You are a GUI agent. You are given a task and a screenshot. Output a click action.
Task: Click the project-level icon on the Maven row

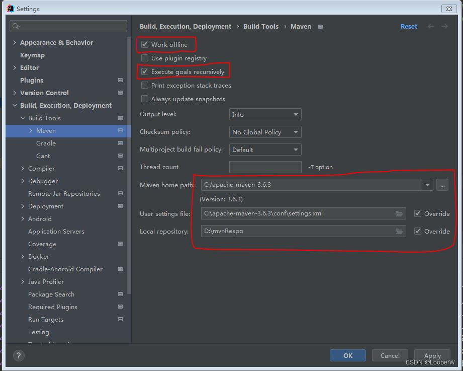pyautogui.click(x=121, y=130)
